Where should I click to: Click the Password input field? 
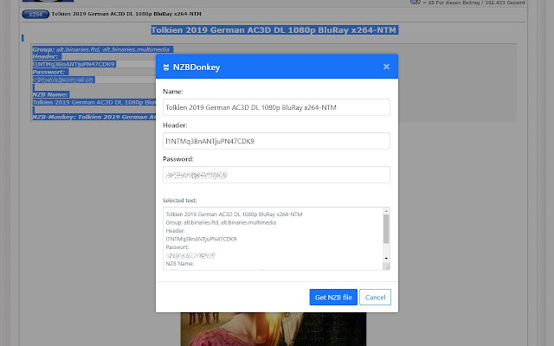pyautogui.click(x=276, y=175)
